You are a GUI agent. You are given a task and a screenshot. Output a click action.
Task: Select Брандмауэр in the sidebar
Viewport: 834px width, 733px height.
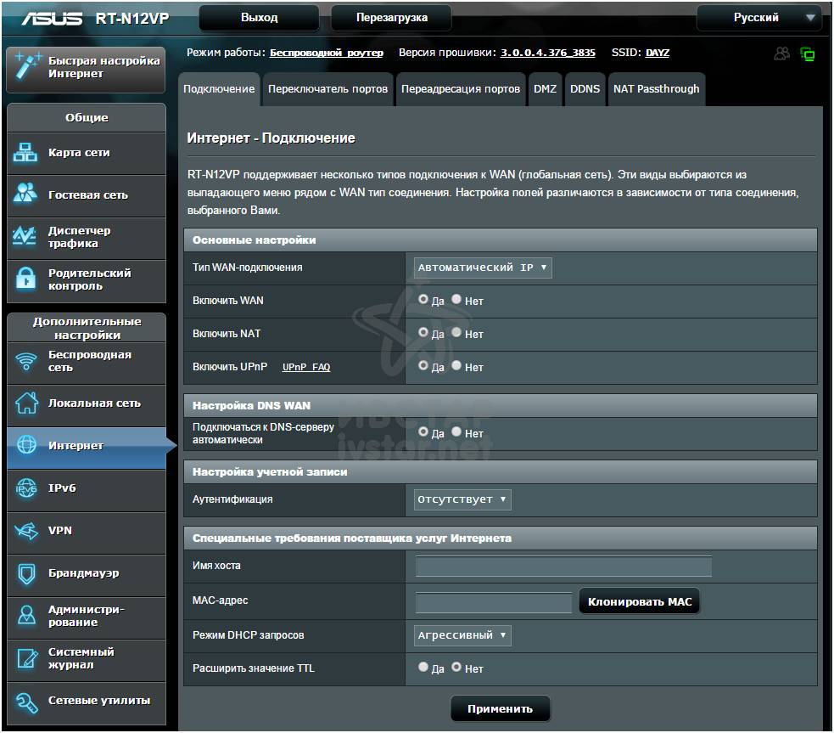coord(87,574)
